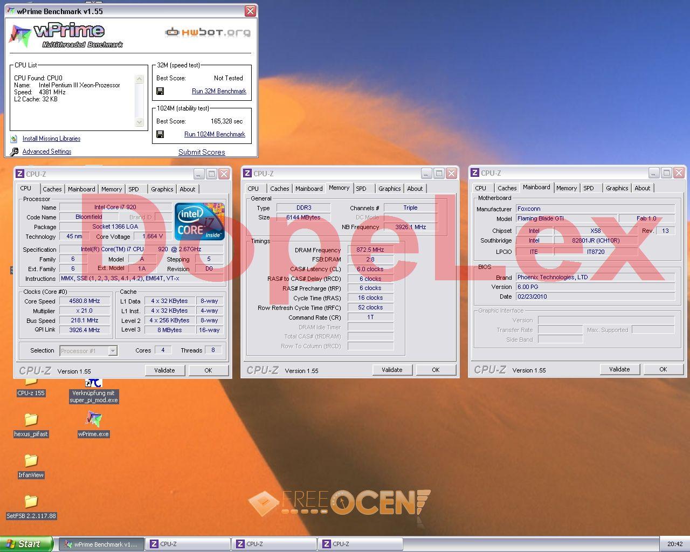Click the save icon beside Run 32M Benchmark
This screenshot has width=690, height=552.
(160, 91)
